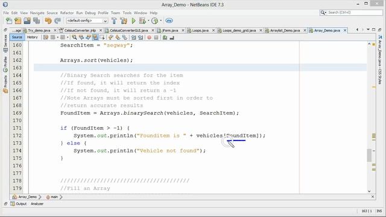Viewport: 386px width, 217px height.
Task: Open the search options dropdown by magnifier
Action: pyautogui.click(x=323, y=12)
